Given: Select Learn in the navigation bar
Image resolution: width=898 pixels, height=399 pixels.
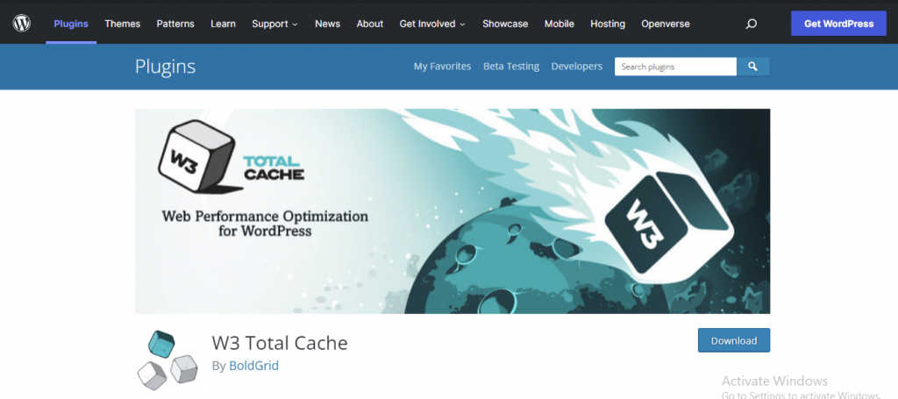Looking at the screenshot, I should click(223, 24).
